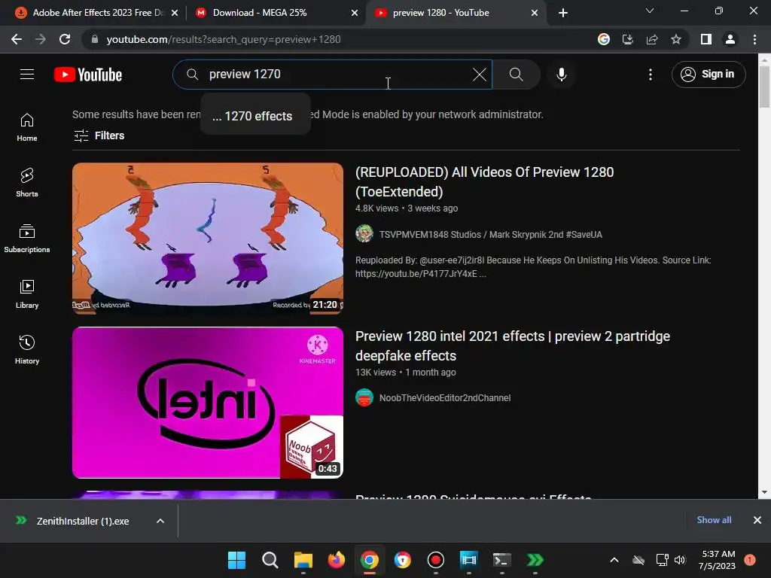Reload the current page

(x=65, y=39)
